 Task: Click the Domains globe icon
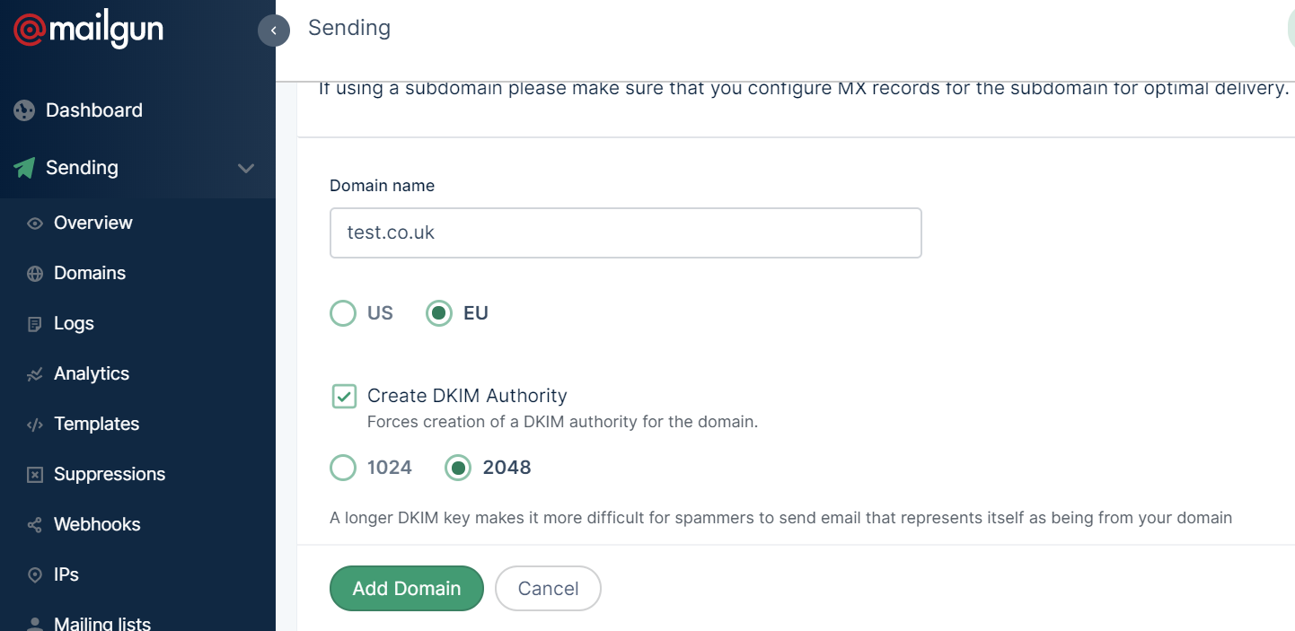tap(35, 274)
